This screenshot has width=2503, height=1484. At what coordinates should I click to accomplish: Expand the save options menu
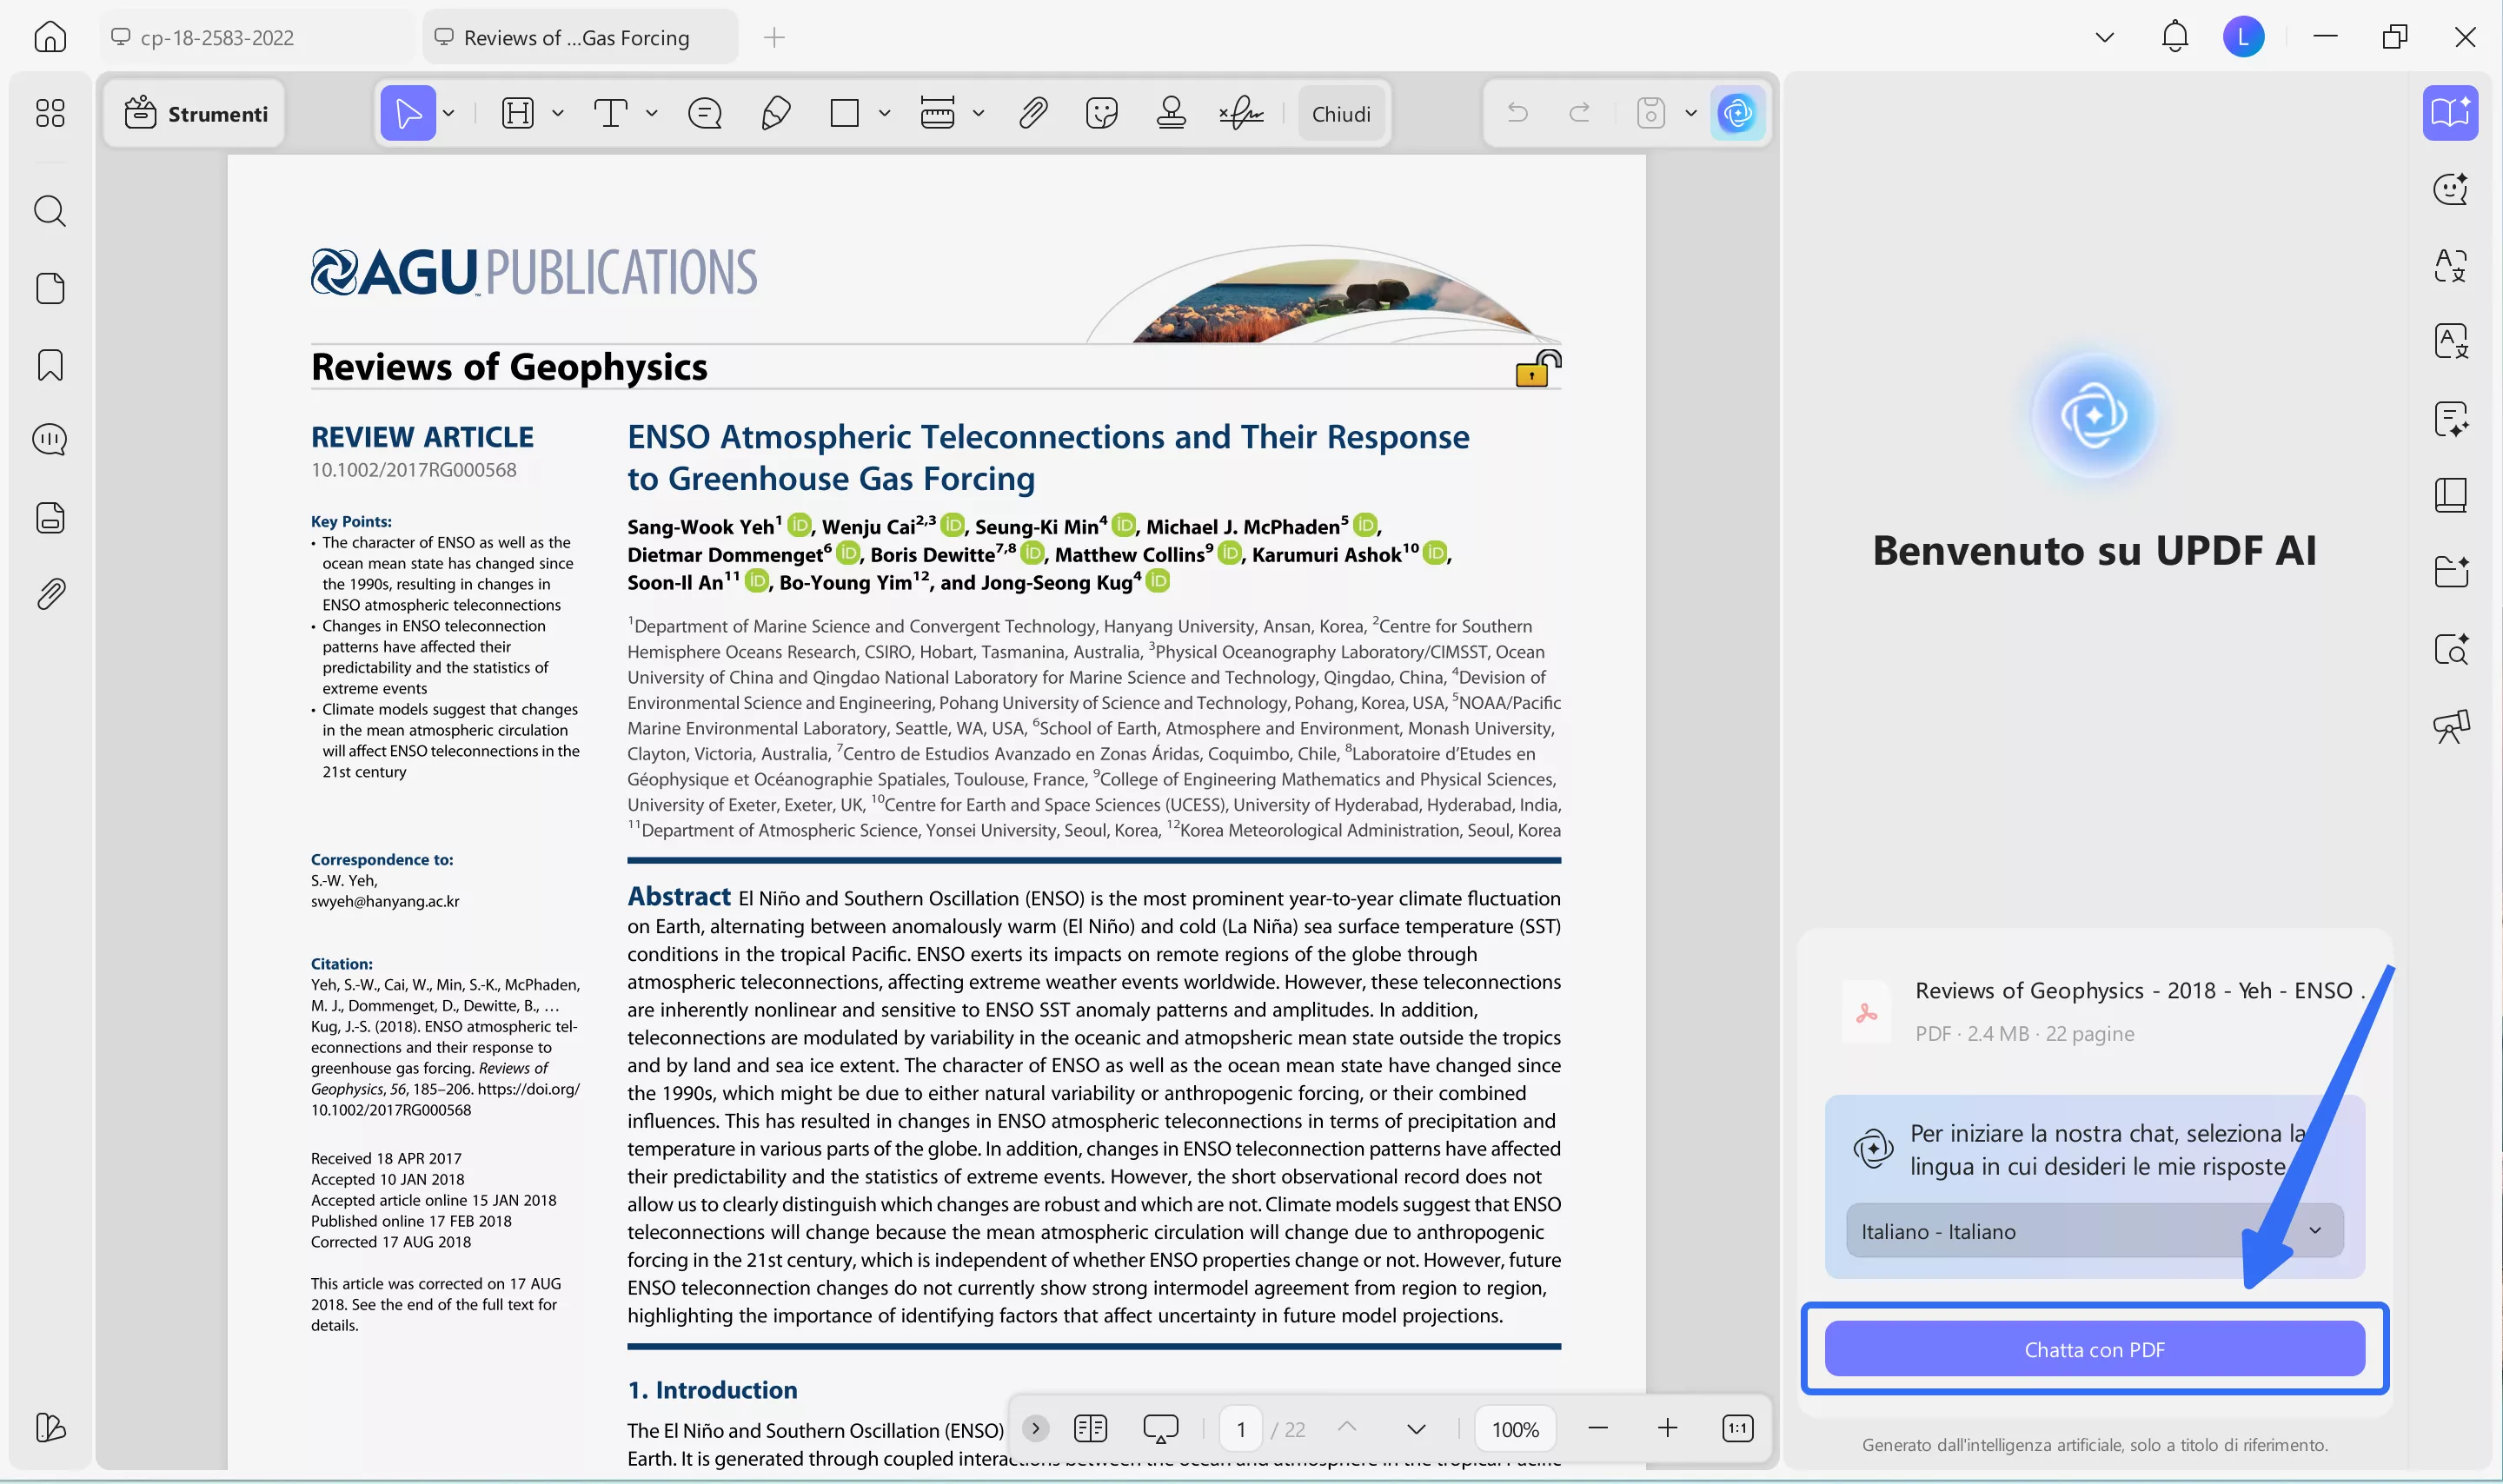[x=1690, y=113]
